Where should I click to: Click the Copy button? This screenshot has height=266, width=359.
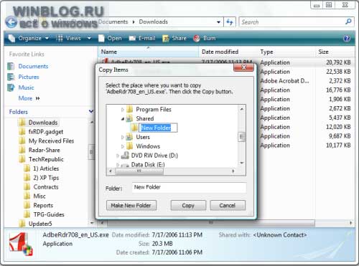point(188,205)
